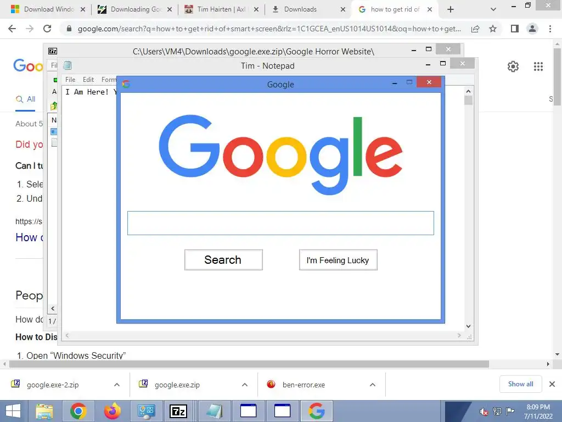Open the Action Center flag icon

pyautogui.click(x=510, y=412)
